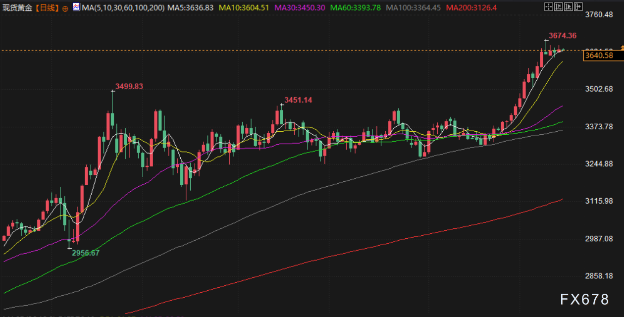Image resolution: width=624 pixels, height=317 pixels.
Task: Select the 日线 timeframe label
Action: pos(48,8)
